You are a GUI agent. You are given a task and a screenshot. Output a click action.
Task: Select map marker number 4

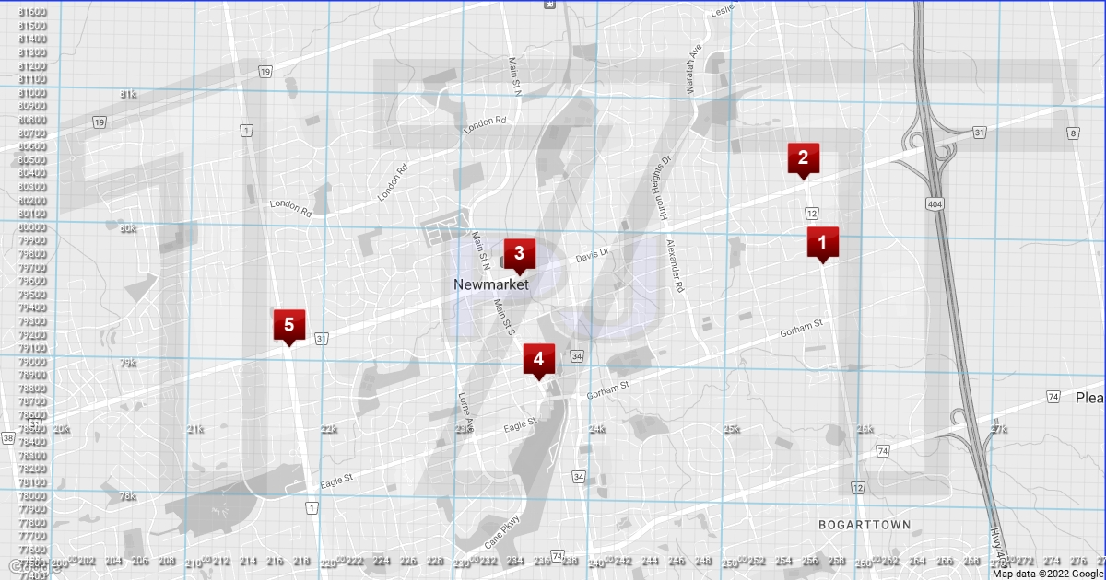(538, 362)
